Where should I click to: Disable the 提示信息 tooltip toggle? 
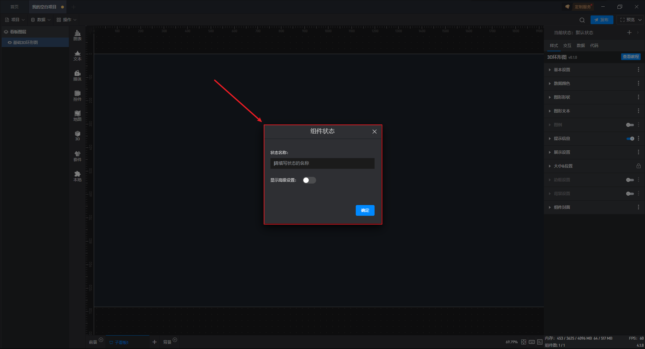[x=630, y=139]
